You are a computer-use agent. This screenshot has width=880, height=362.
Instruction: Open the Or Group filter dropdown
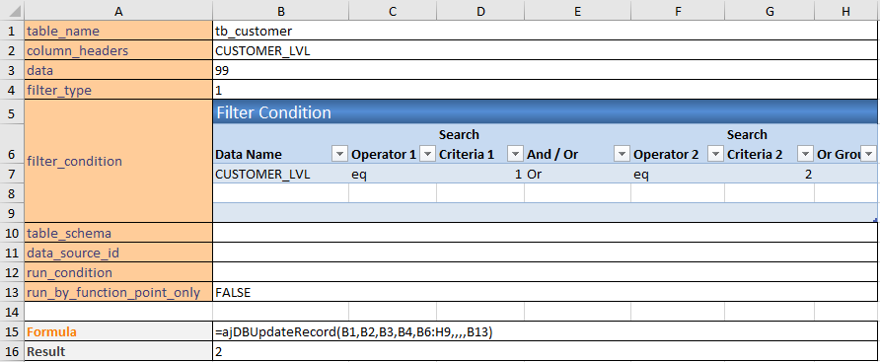(x=869, y=154)
